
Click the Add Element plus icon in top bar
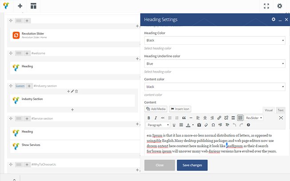pyautogui.click(x=20, y=6)
